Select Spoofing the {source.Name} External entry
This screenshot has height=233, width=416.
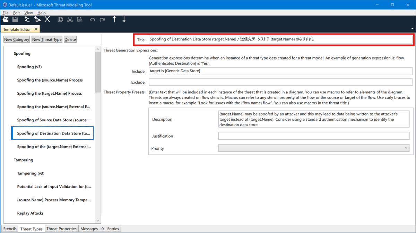coord(53,107)
